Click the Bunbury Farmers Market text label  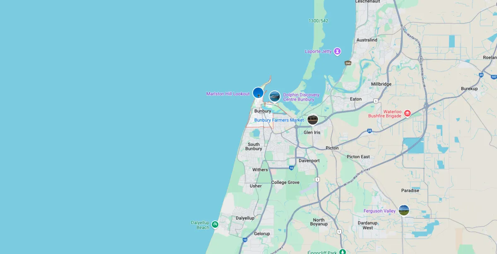click(279, 120)
